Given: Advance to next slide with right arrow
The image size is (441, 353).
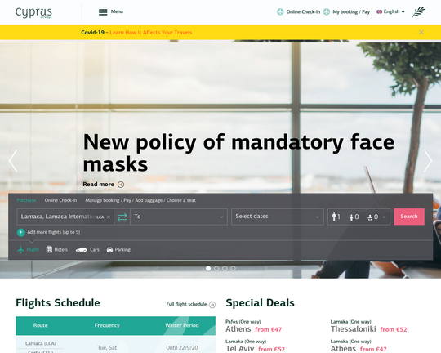Looking at the screenshot, I should [428, 161].
